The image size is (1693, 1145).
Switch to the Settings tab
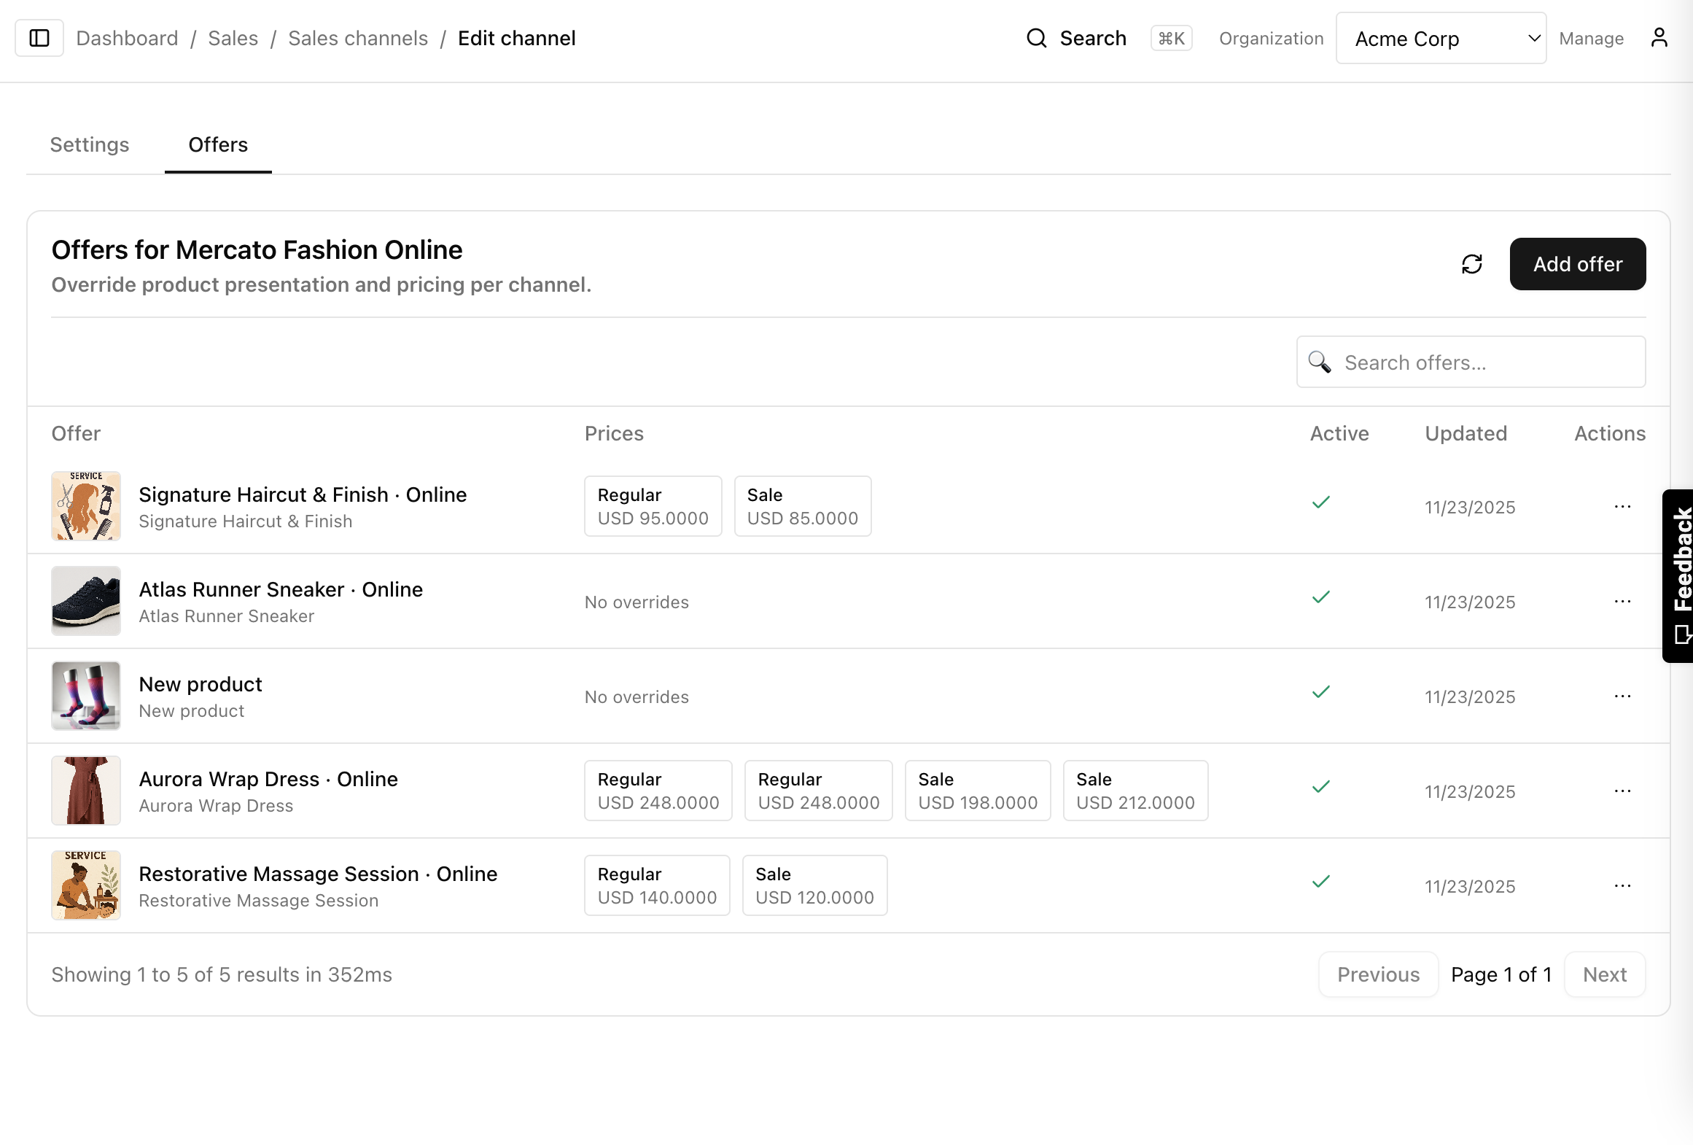tap(90, 144)
